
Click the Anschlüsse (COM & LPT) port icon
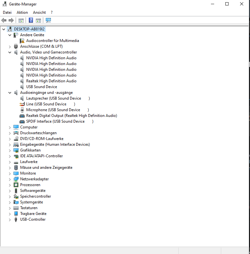tap(16, 46)
